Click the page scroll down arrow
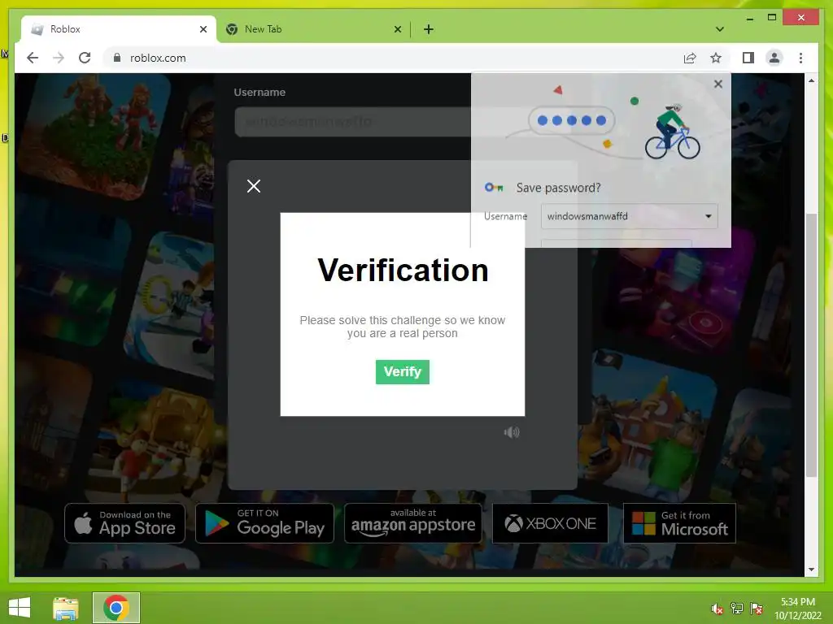This screenshot has height=624, width=833. tap(811, 570)
